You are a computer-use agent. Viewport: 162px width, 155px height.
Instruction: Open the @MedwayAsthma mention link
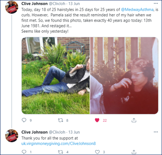coord(137,10)
